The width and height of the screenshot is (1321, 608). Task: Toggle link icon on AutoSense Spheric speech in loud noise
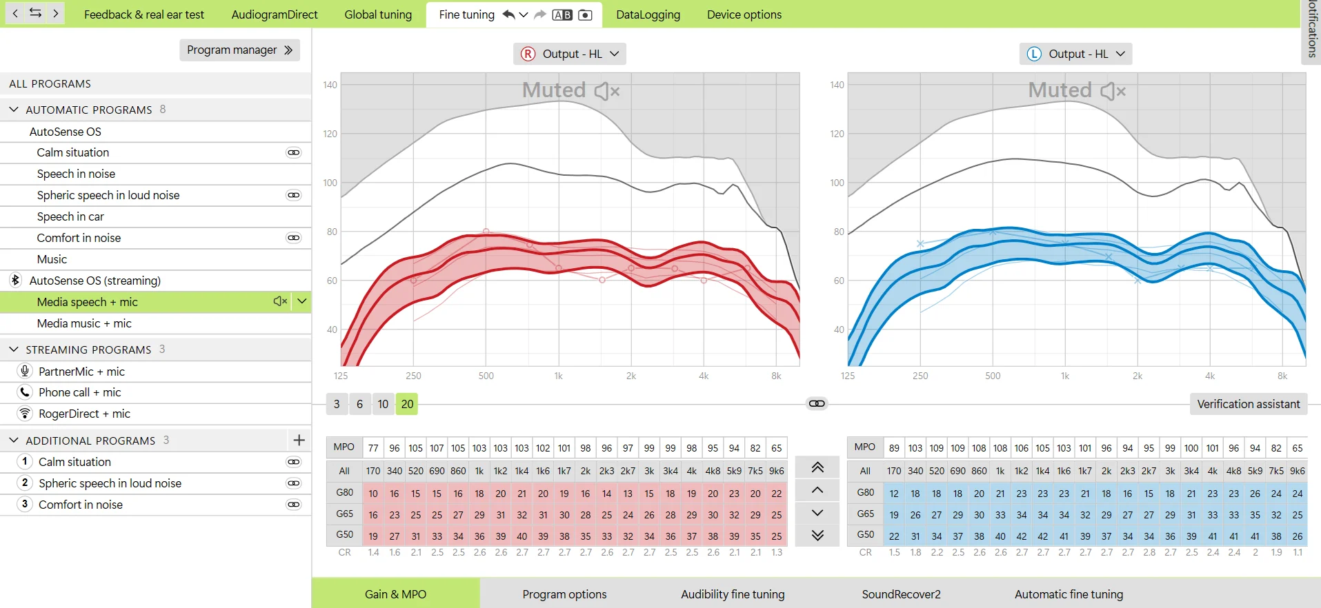tap(294, 195)
